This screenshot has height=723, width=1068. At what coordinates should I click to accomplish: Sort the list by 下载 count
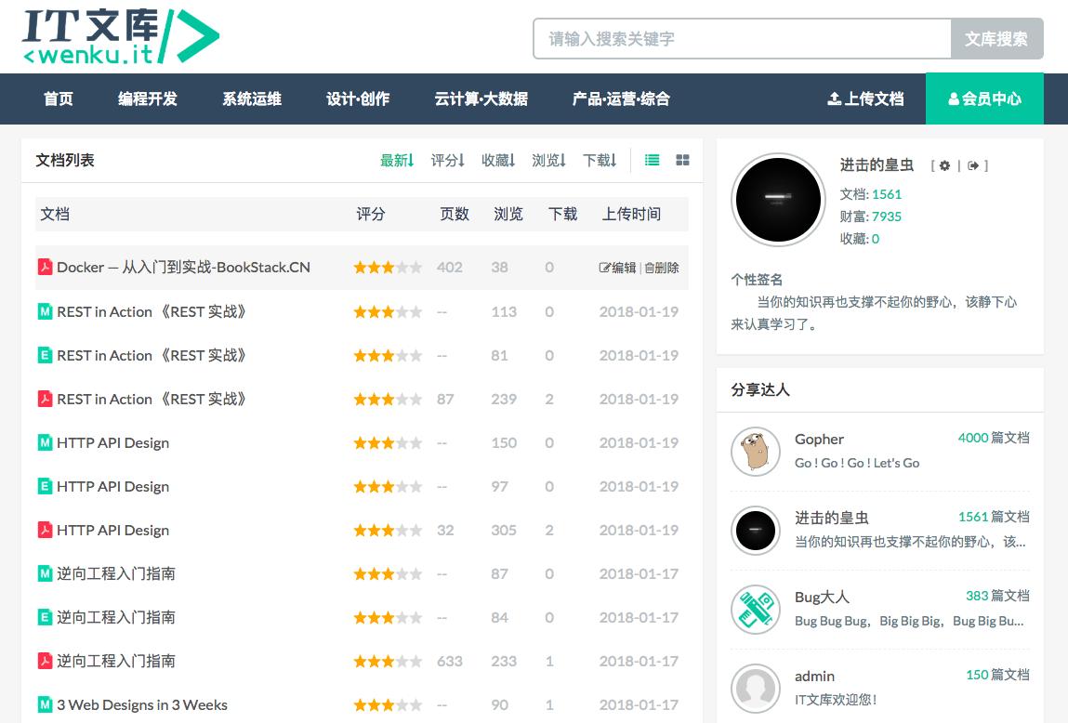600,160
